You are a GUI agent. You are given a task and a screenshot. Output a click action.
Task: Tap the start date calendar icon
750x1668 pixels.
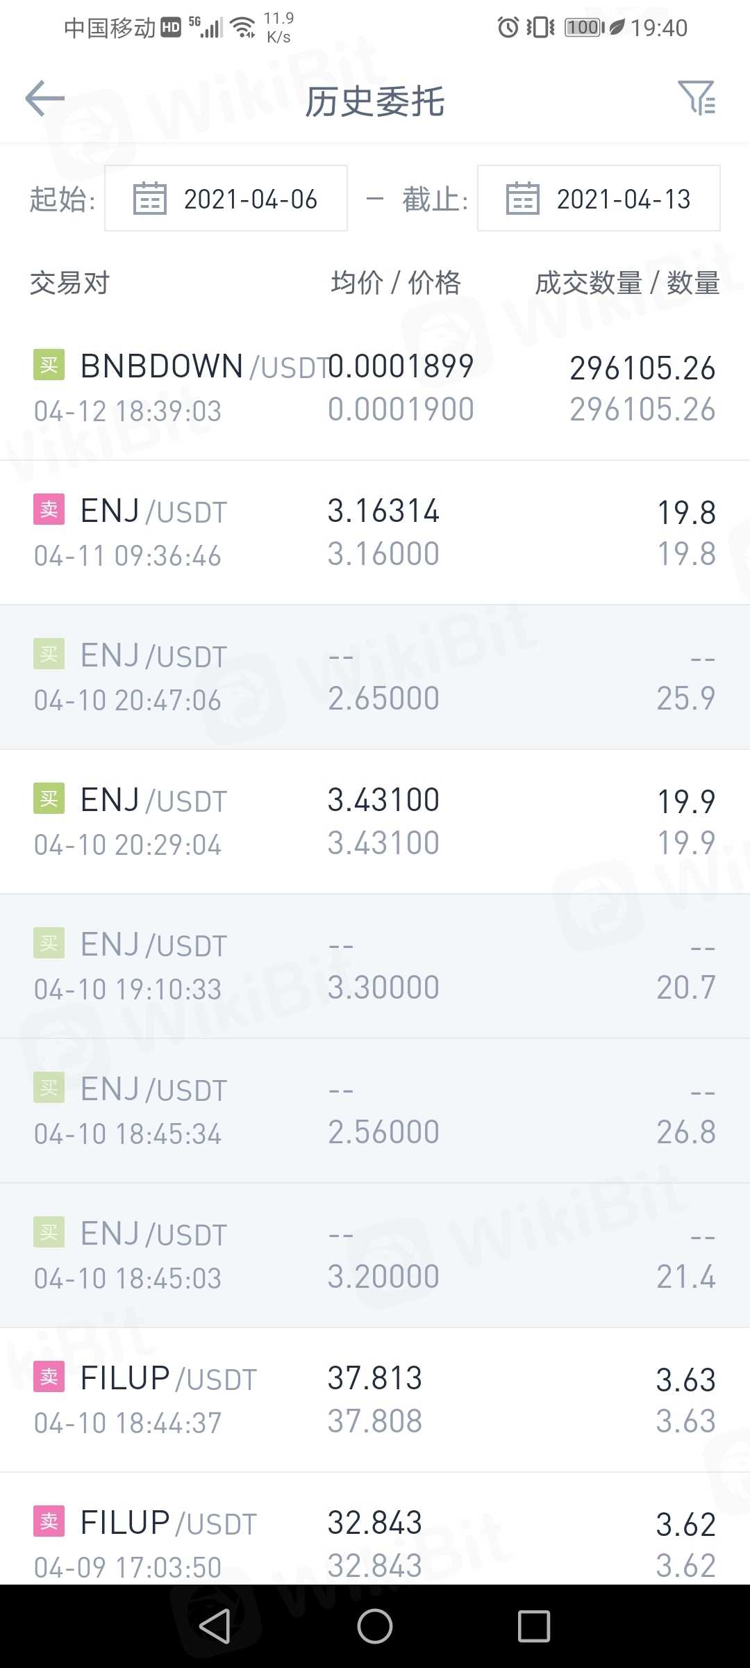(x=150, y=199)
